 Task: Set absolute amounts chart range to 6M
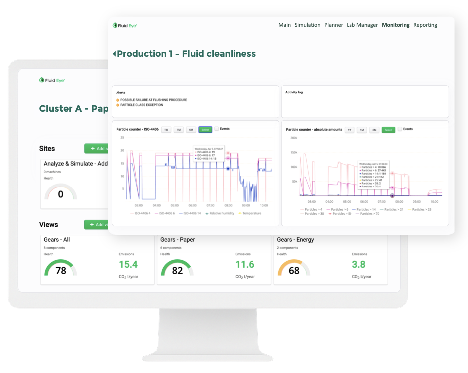pos(374,130)
